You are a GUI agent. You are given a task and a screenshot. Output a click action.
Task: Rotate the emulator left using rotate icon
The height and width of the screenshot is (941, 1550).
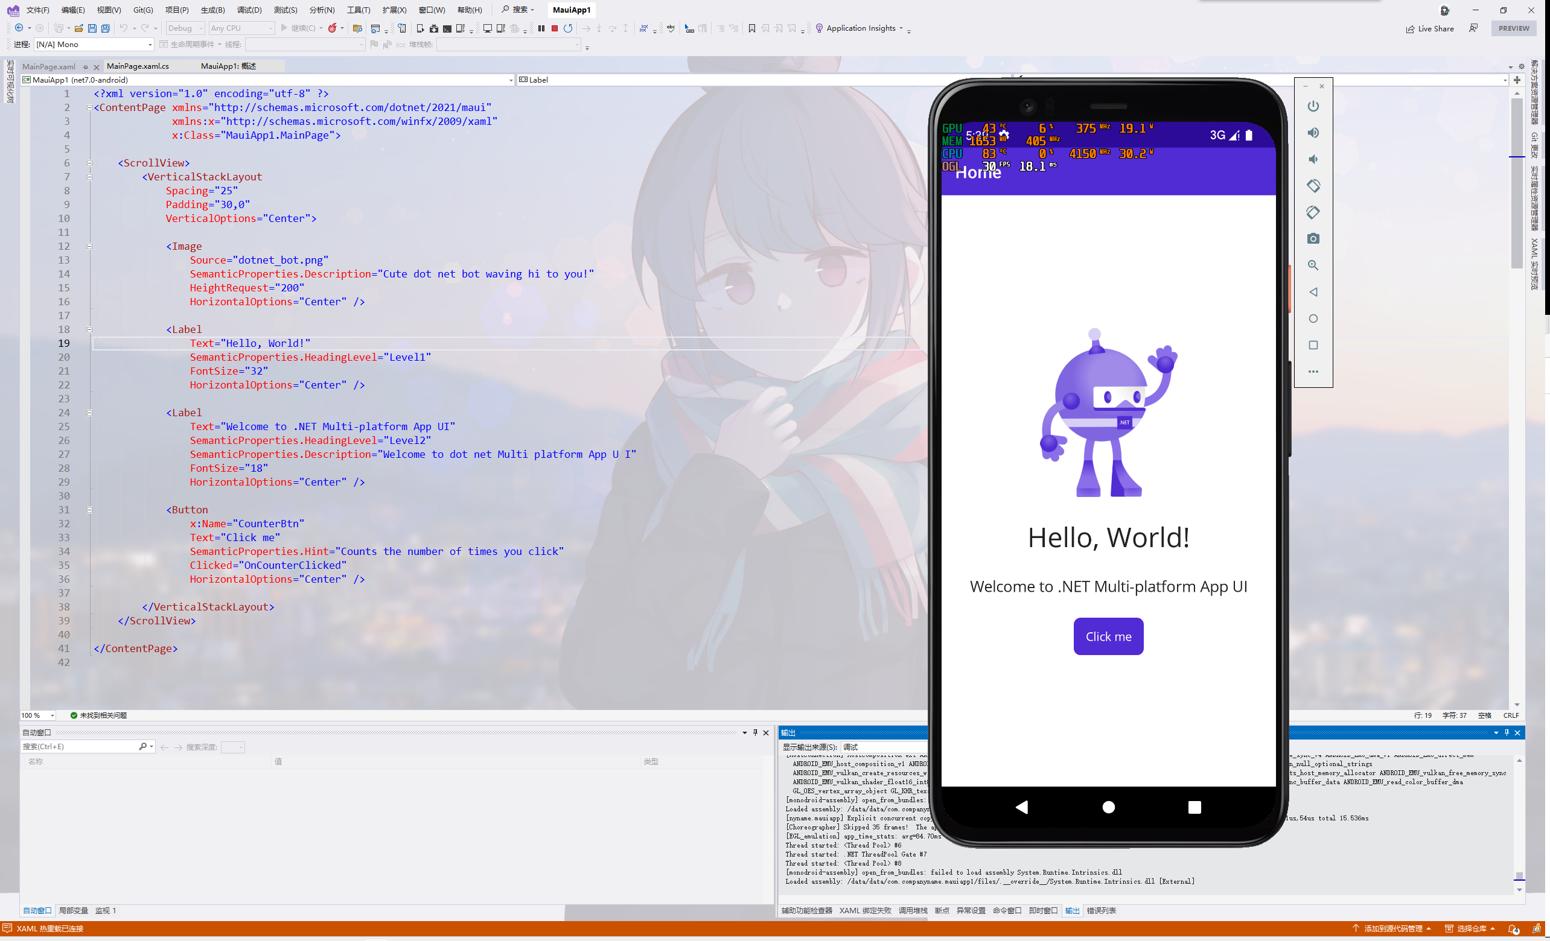point(1313,185)
